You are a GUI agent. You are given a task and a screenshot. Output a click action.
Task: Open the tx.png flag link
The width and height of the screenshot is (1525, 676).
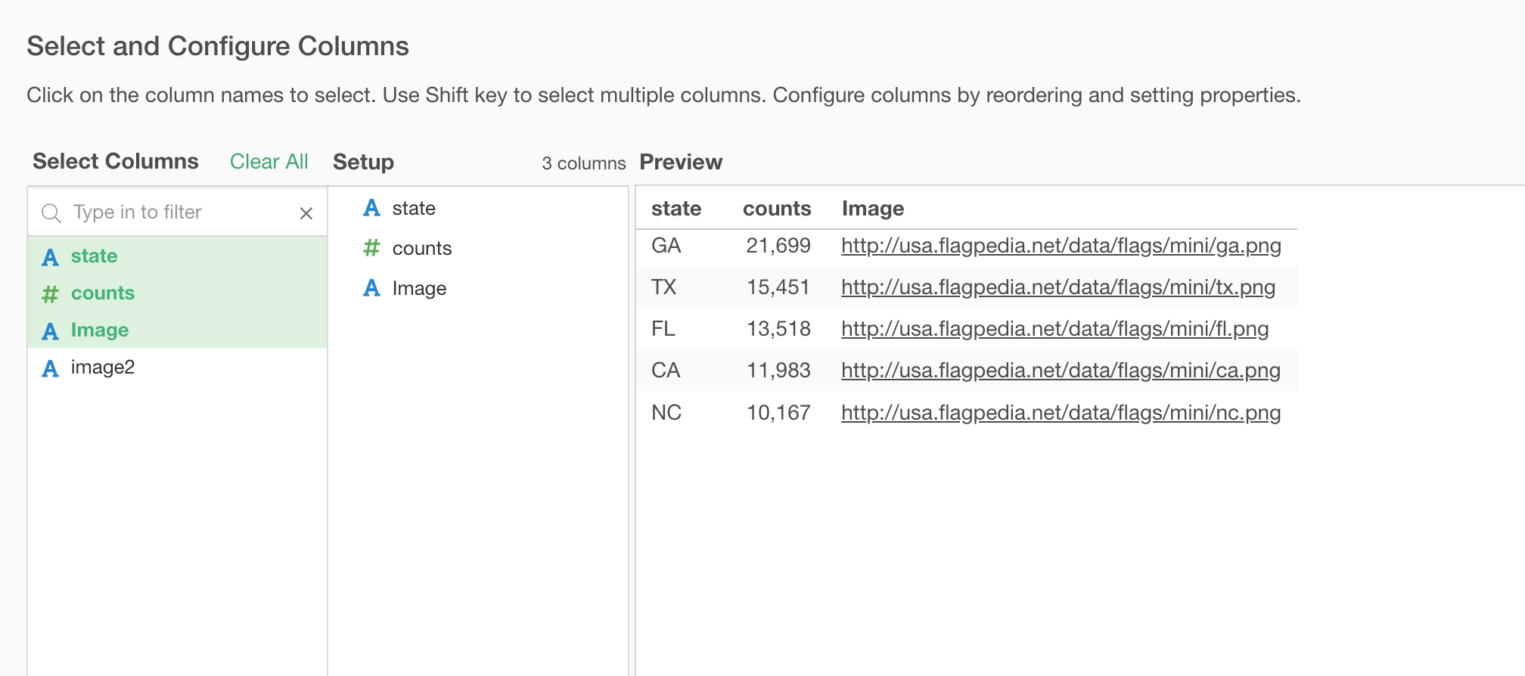pos(1058,287)
